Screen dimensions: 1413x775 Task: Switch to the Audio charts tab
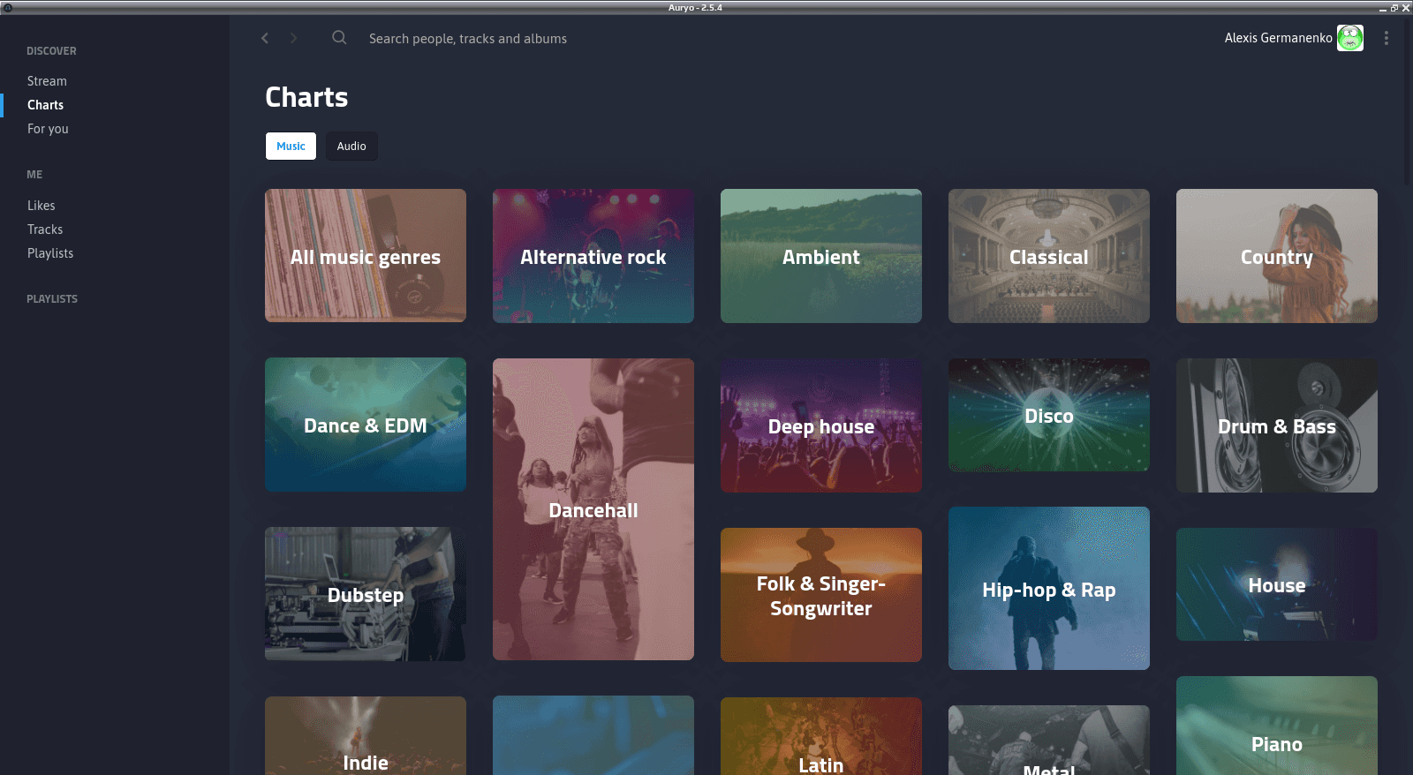tap(351, 146)
